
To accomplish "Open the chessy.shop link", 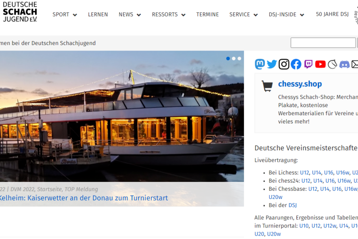I will [300, 84].
